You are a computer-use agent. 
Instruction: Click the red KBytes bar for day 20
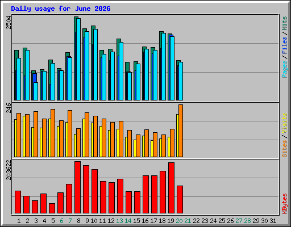click(x=180, y=199)
